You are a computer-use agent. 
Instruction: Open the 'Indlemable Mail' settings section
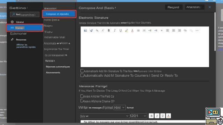click(x=55, y=37)
